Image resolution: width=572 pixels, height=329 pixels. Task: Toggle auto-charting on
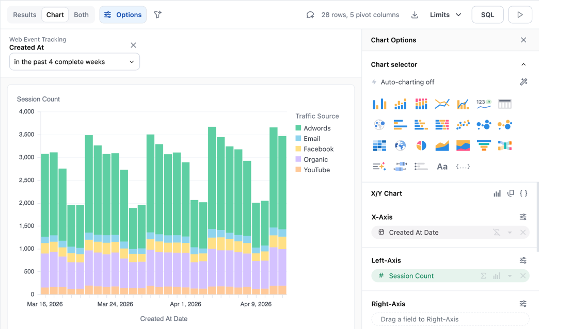[523, 81]
